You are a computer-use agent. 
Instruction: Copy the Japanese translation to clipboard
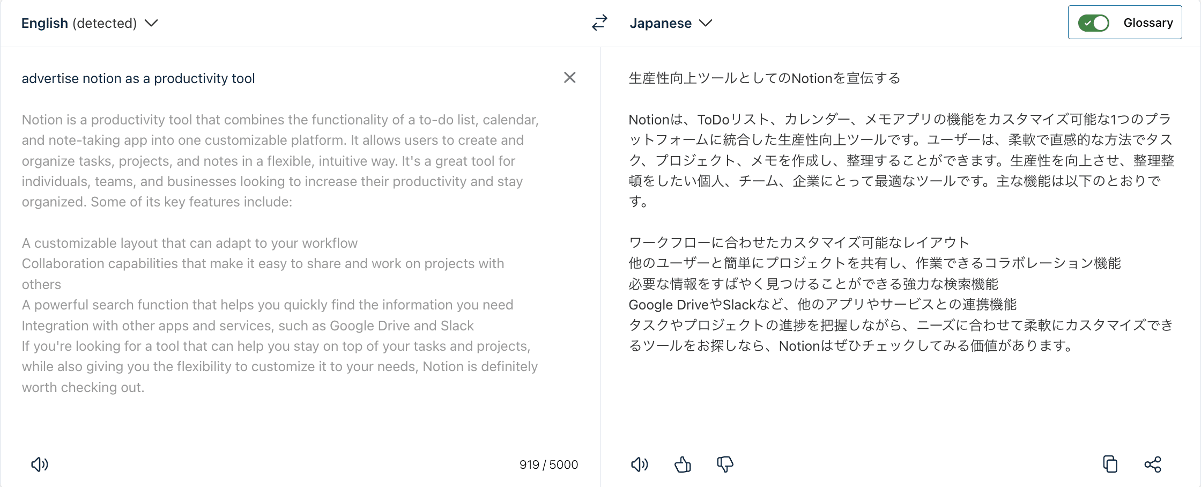(x=1110, y=464)
